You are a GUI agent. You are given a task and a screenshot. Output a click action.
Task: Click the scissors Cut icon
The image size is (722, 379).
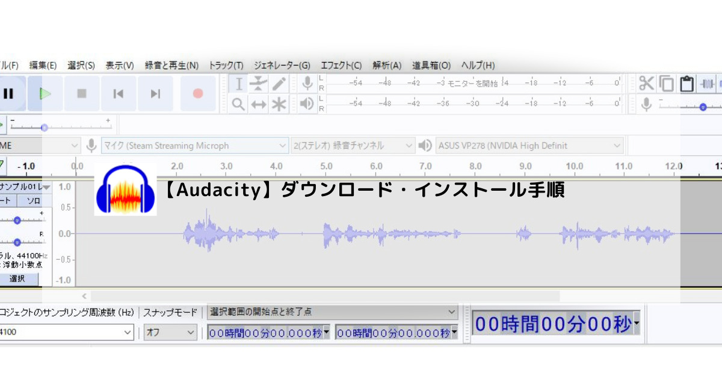point(646,84)
